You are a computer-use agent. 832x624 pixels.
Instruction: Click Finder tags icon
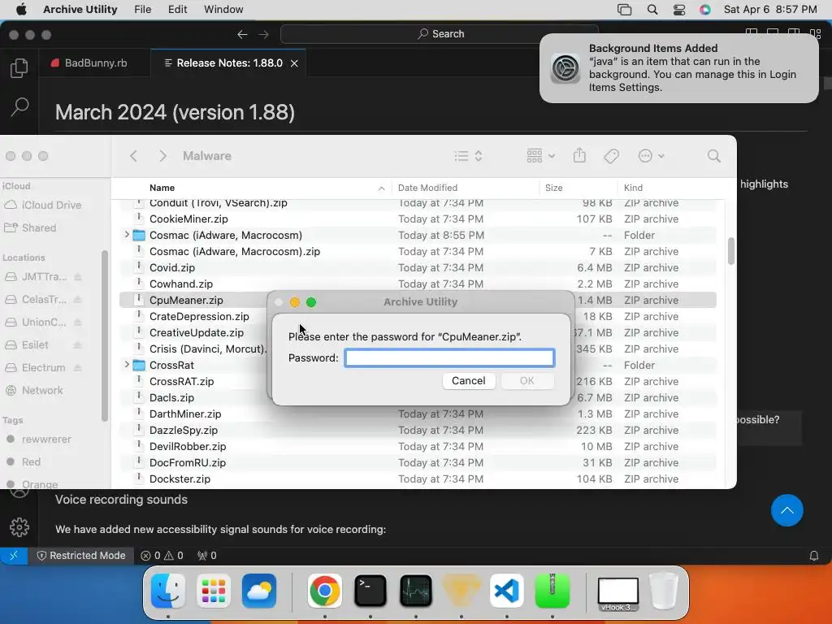[611, 156]
